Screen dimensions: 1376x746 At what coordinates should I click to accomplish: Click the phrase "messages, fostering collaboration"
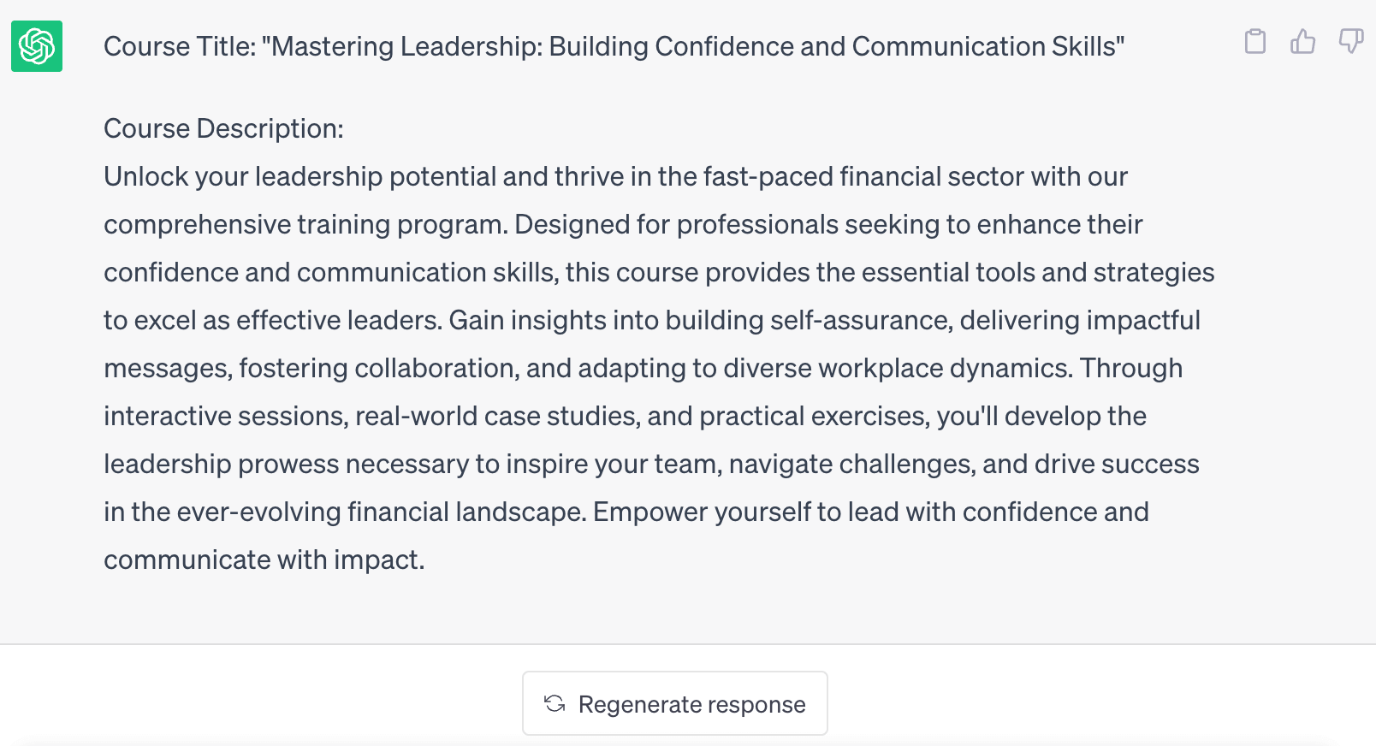point(311,368)
